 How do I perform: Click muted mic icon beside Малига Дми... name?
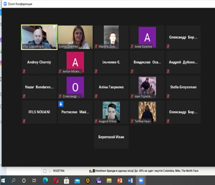pos(96,46)
